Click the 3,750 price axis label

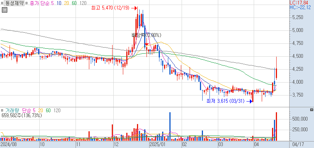pyautogui.click(x=297, y=95)
